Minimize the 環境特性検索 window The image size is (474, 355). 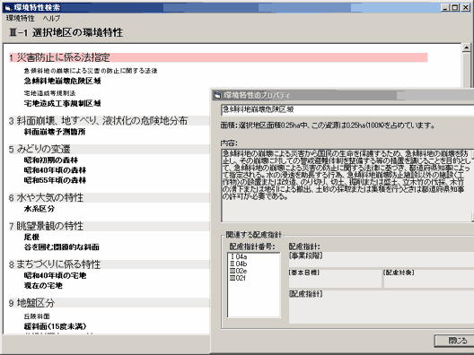point(444,7)
